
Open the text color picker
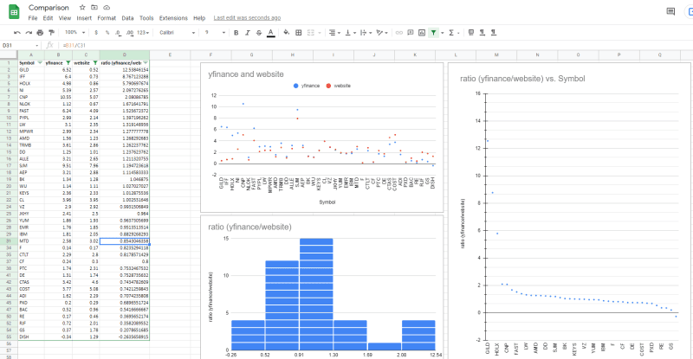pos(271,32)
